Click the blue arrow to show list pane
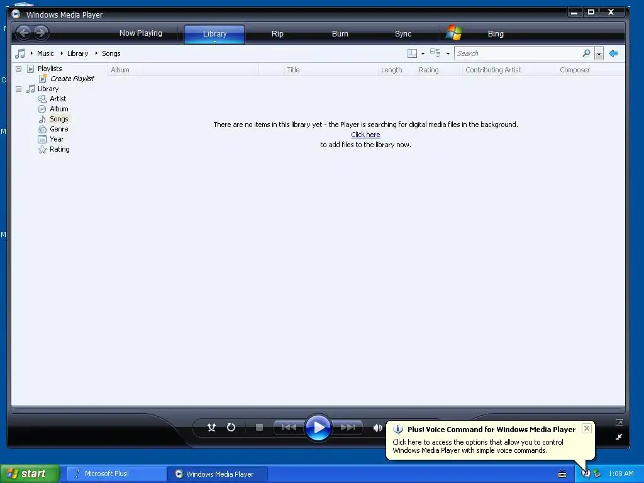Viewport: 644px width, 483px height. pos(613,53)
